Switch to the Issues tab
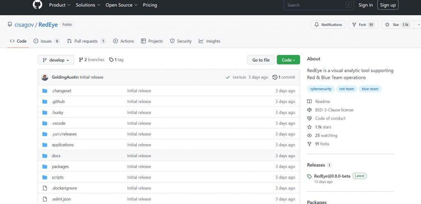 (x=46, y=41)
